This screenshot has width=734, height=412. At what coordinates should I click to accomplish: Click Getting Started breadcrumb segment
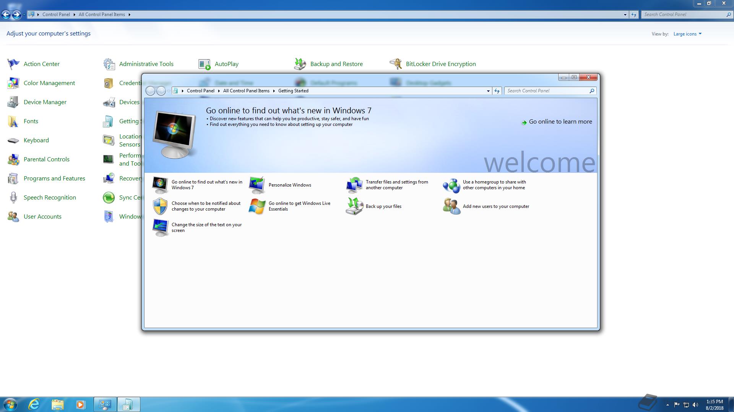pos(293,91)
